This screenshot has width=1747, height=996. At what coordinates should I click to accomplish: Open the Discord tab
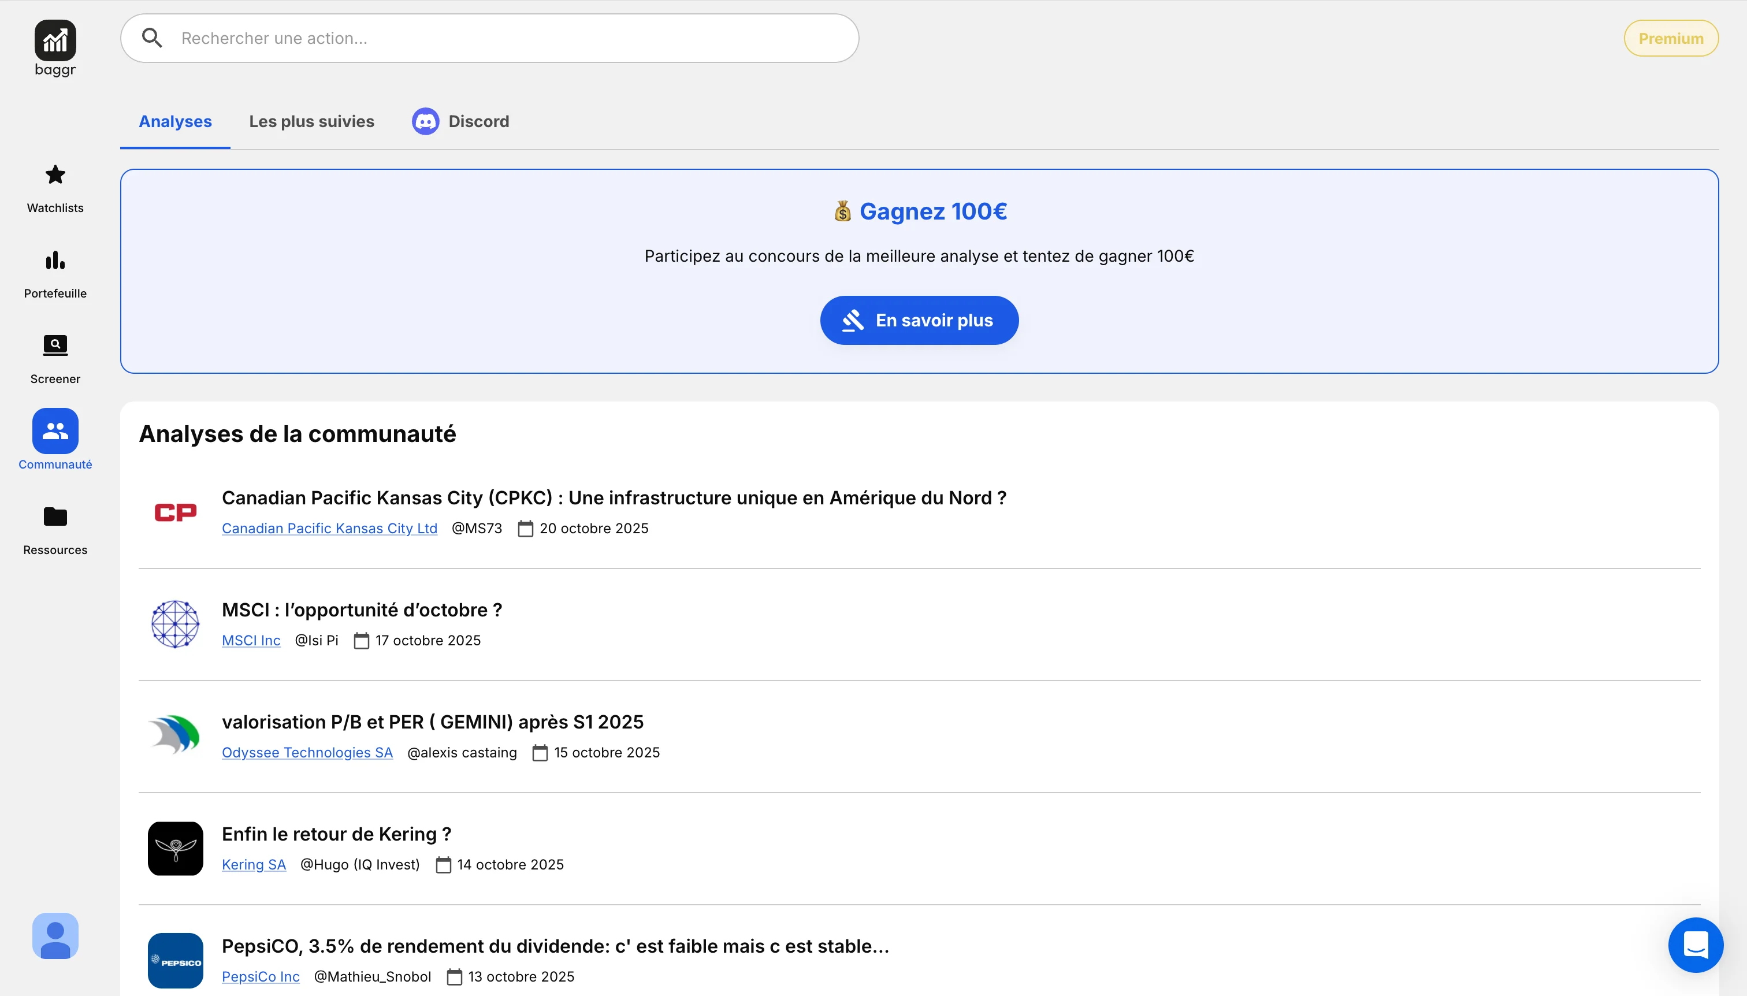[x=460, y=122]
